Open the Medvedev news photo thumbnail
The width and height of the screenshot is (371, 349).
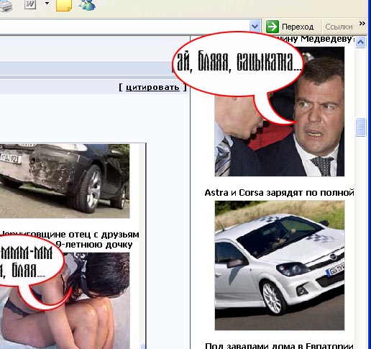280,112
